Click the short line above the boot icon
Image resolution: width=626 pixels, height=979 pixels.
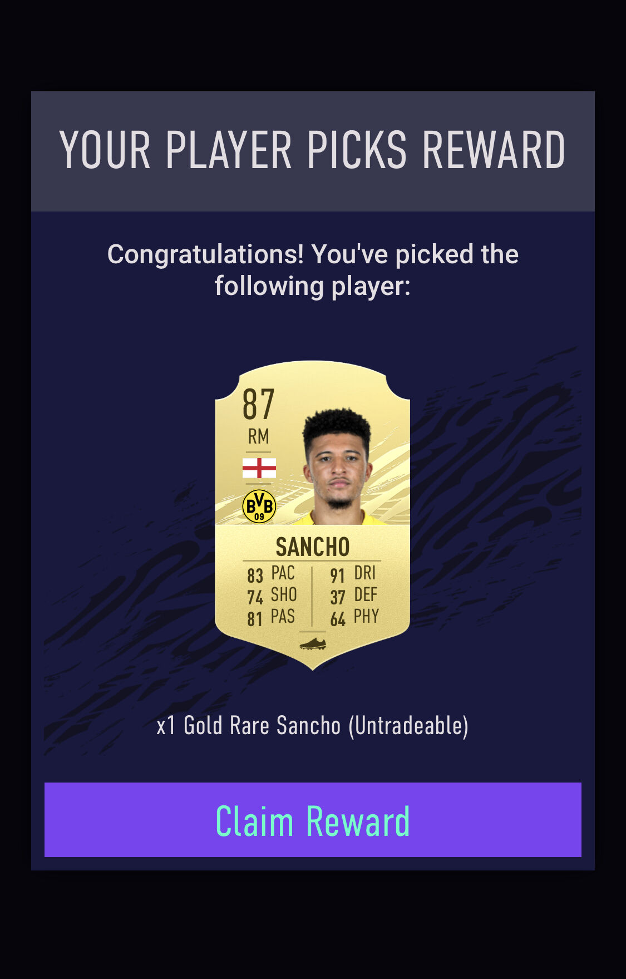(313, 632)
